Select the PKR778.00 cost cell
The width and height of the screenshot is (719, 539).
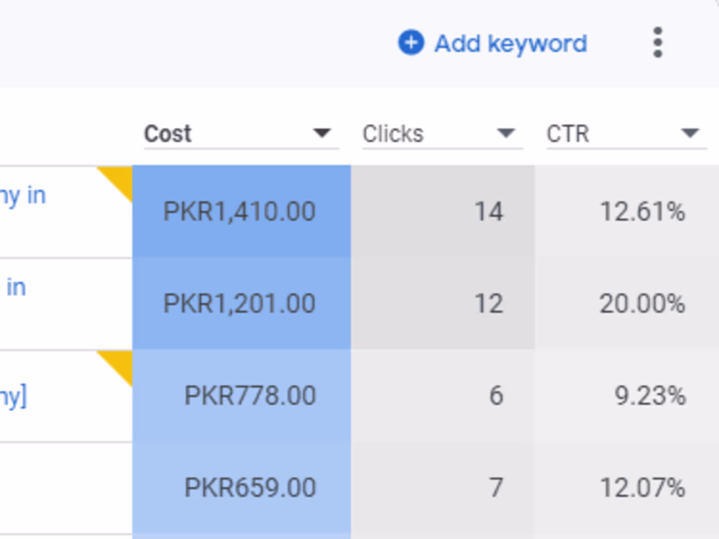pos(250,396)
